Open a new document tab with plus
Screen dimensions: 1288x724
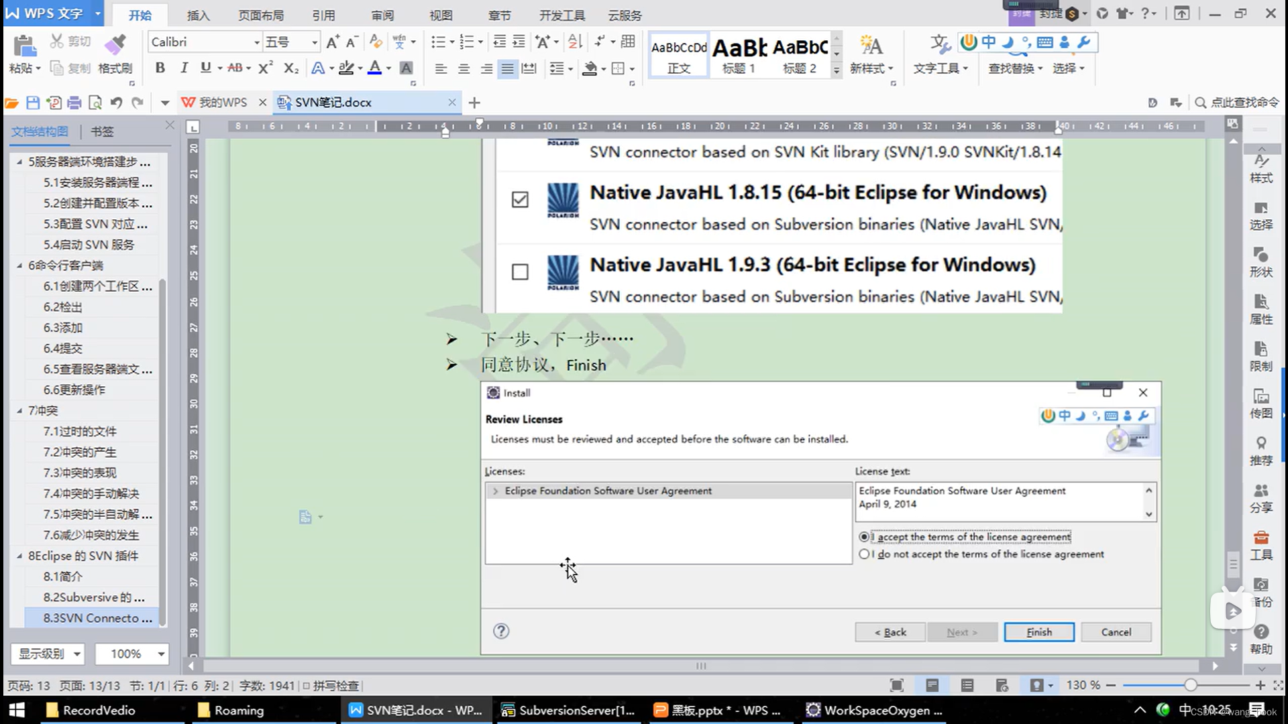coord(474,103)
